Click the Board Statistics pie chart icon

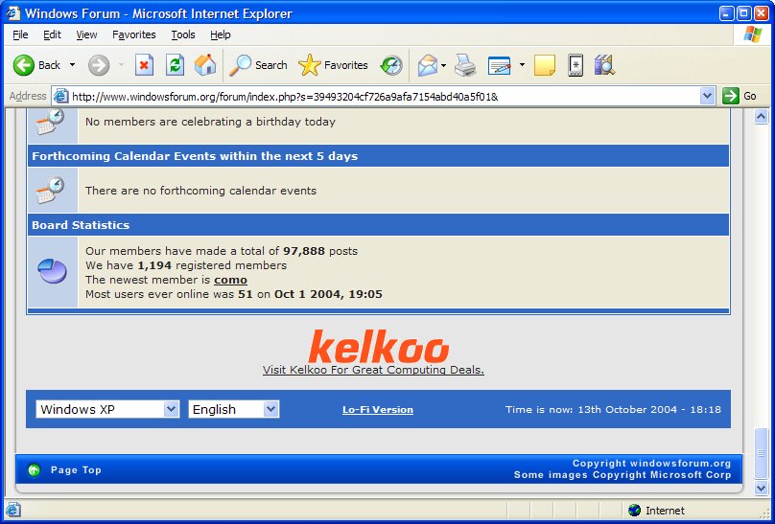pyautogui.click(x=52, y=271)
